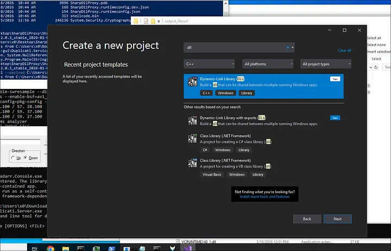Select the Down direction radio button
This screenshot has width=391, height=251.
click(26, 158)
